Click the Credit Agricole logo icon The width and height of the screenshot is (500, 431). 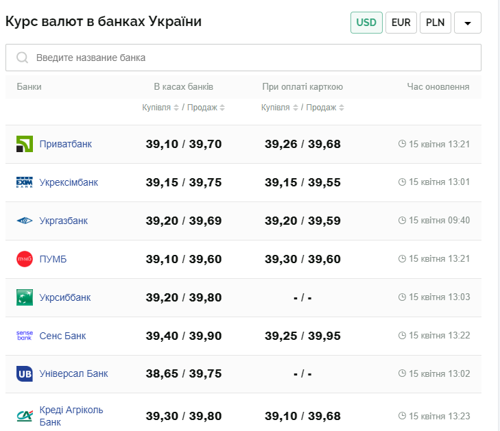pyautogui.click(x=24, y=415)
